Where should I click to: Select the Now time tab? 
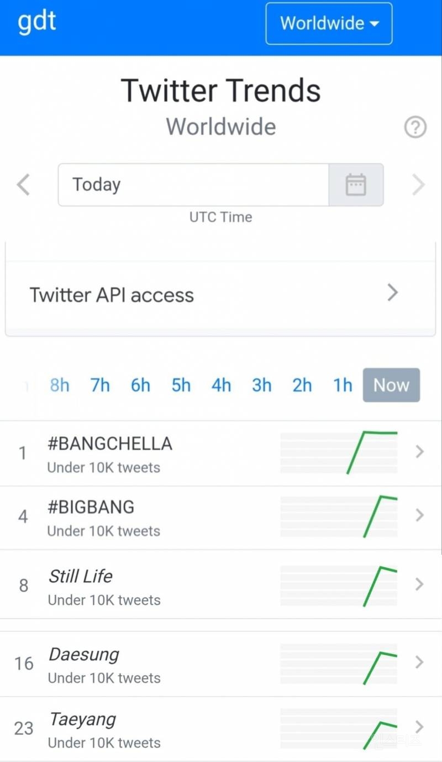pos(391,385)
